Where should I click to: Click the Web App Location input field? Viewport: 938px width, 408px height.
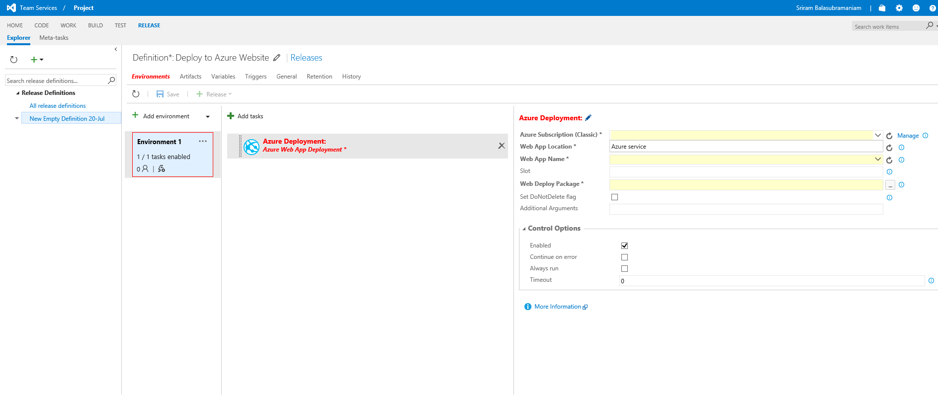[x=746, y=147]
